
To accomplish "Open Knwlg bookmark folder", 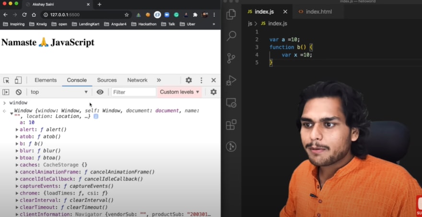I will coord(38,24).
